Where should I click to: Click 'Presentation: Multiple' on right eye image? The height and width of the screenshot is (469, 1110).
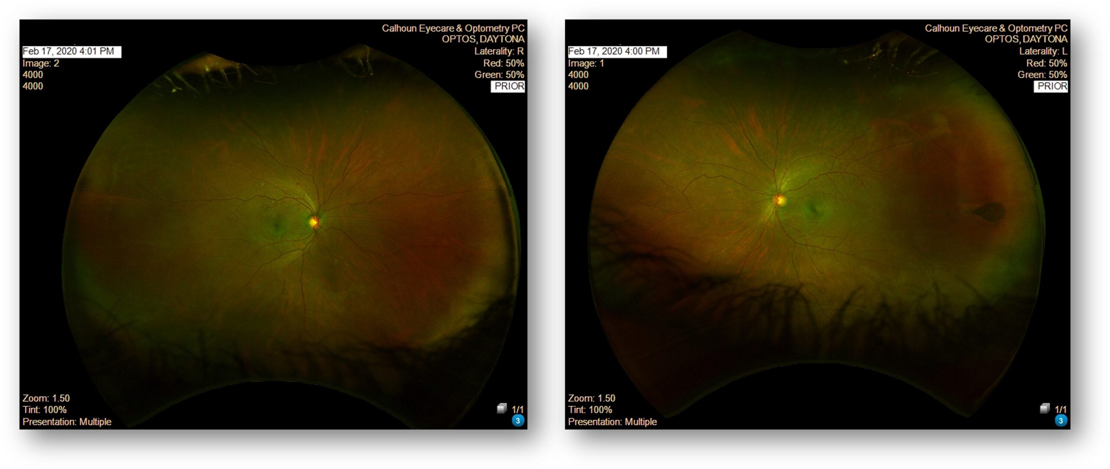point(67,422)
